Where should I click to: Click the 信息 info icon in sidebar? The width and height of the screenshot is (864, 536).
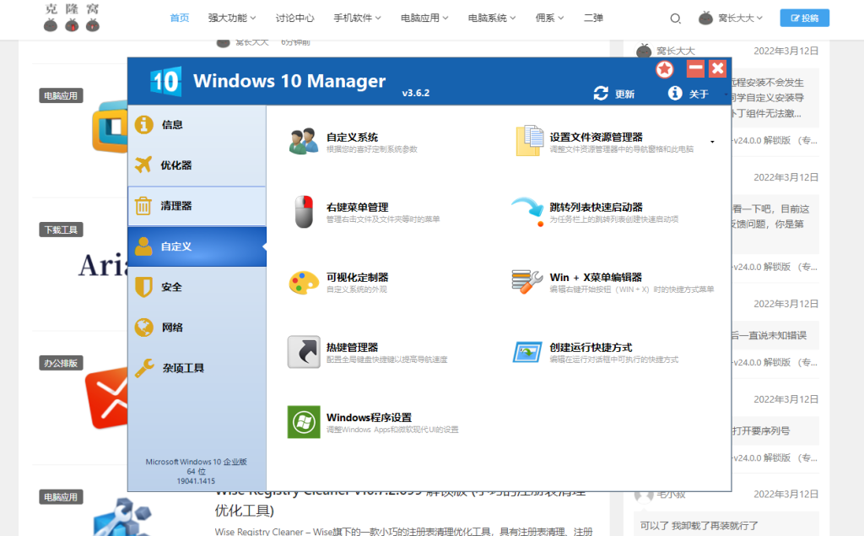coord(143,125)
